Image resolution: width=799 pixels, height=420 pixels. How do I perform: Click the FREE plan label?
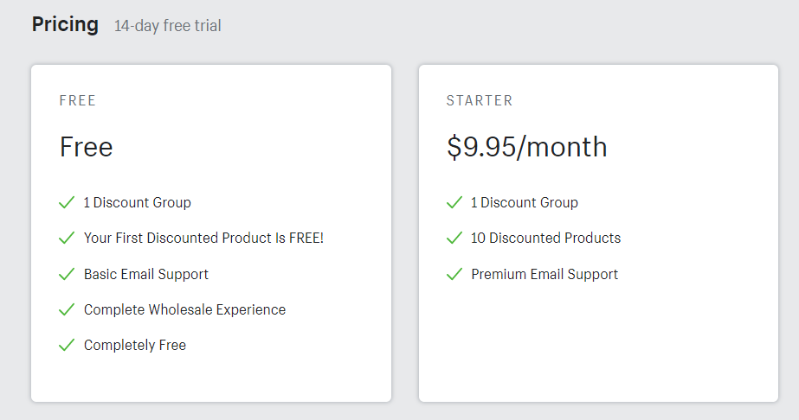click(78, 100)
